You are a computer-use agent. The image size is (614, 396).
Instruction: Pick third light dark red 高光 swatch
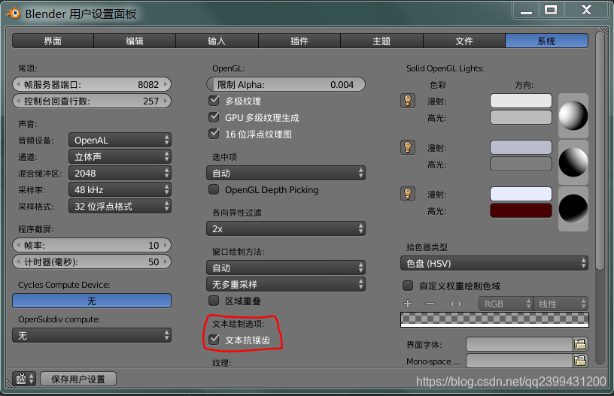pos(521,210)
